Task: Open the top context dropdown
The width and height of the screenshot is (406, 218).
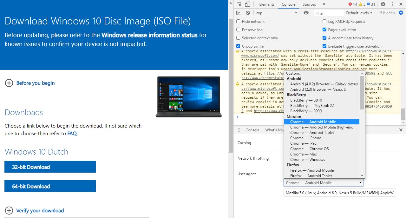Action: 277,13
